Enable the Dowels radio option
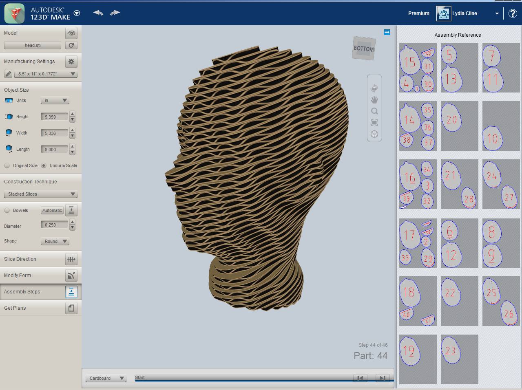 7,210
